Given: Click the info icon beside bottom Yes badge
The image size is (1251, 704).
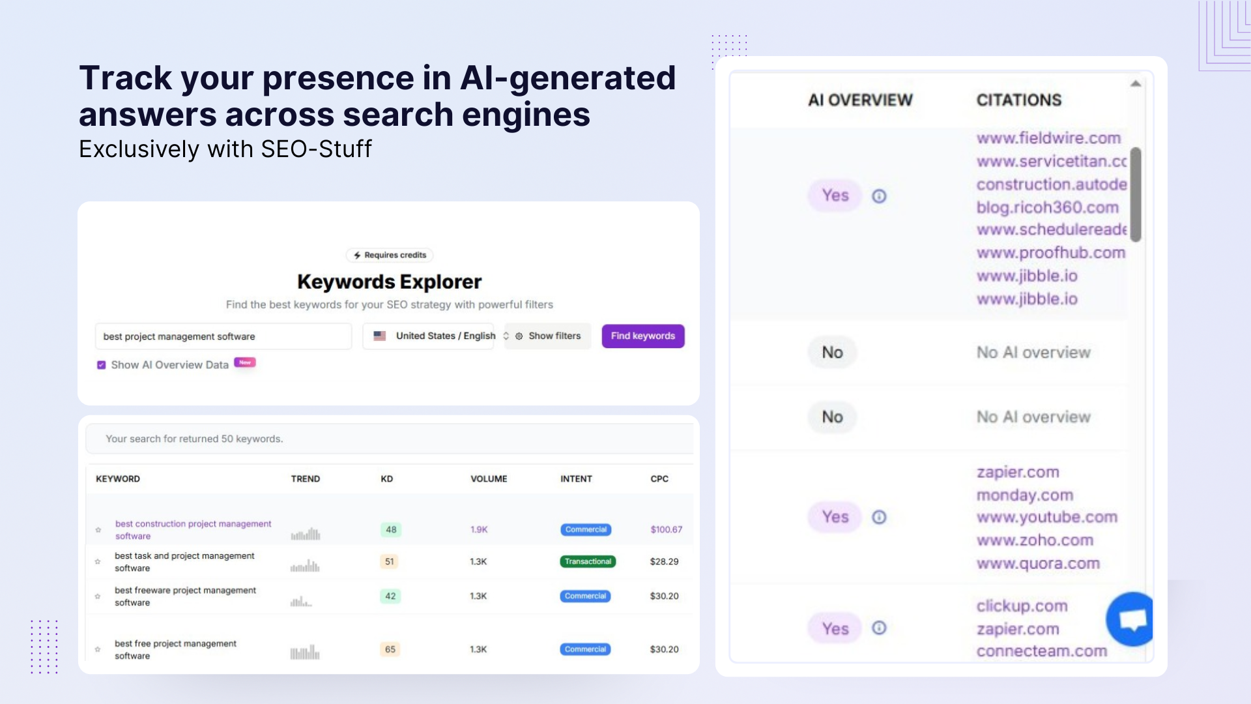Looking at the screenshot, I should pos(879,628).
